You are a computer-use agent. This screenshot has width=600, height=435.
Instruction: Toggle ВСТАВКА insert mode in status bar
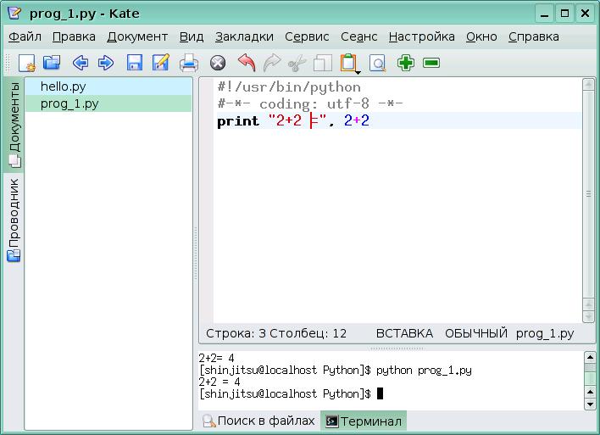[x=404, y=333]
